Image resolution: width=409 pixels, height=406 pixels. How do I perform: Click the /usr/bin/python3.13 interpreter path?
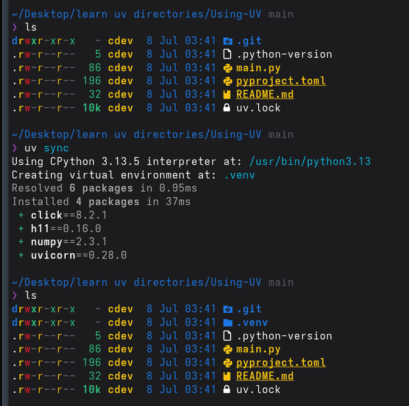tap(310, 162)
